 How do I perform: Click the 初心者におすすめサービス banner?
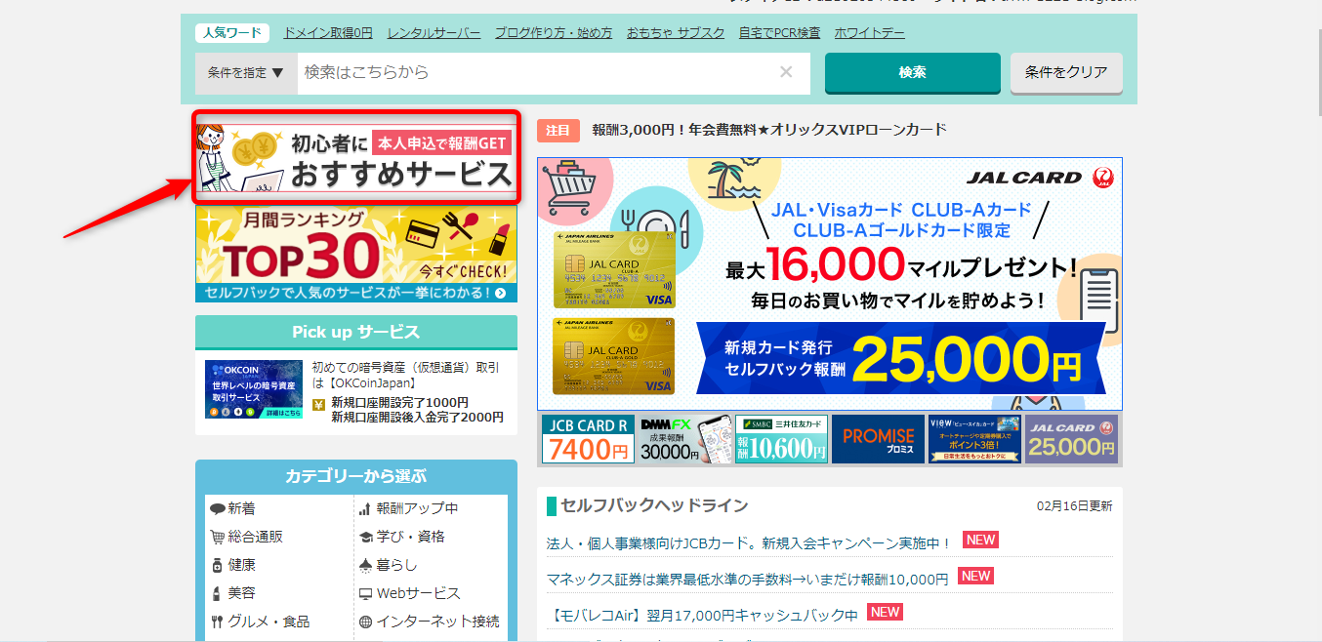(356, 158)
